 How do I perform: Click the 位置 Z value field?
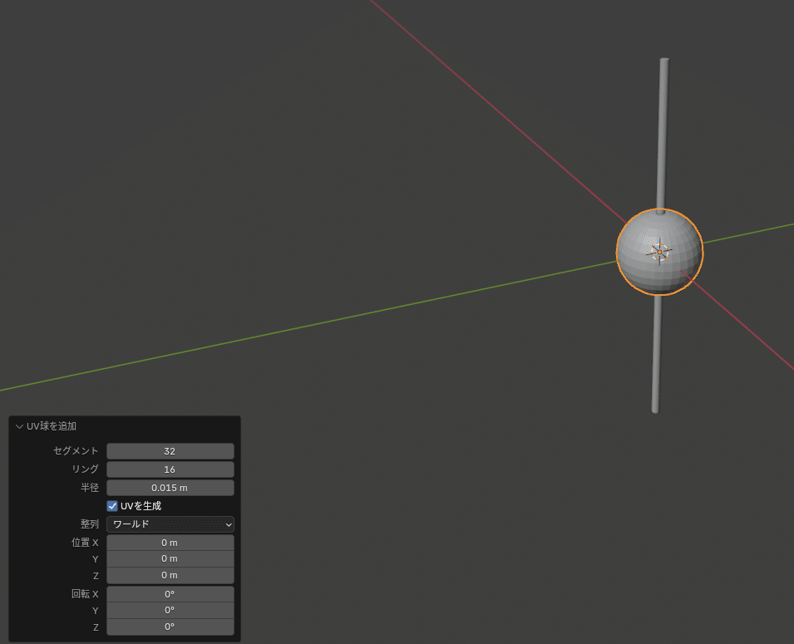click(x=170, y=575)
